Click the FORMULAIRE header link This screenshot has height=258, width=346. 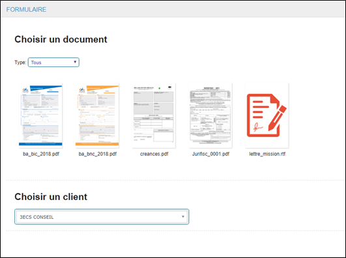26,10
